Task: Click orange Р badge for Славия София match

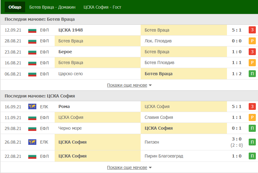Action: coord(252,117)
